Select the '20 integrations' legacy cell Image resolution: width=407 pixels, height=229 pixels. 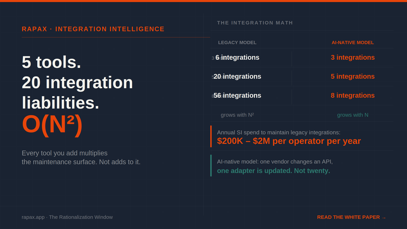point(237,76)
